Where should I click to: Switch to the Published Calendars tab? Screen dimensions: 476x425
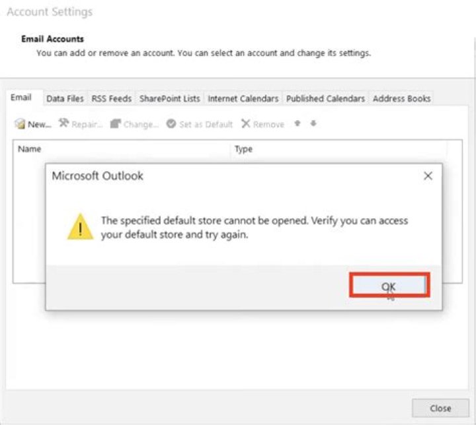click(325, 98)
